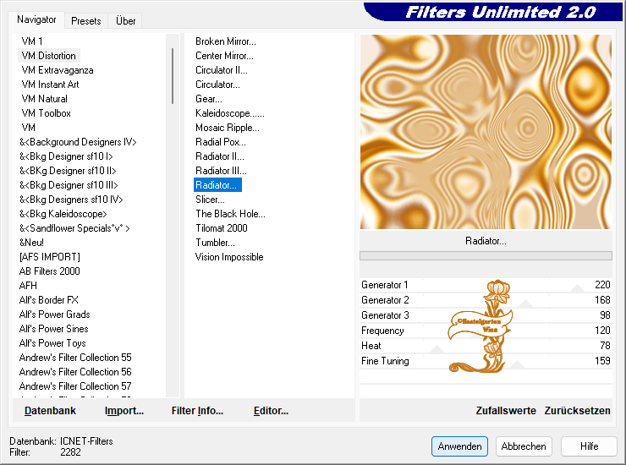Choose the Radiator III... filter
This screenshot has width=626, height=465.
pyautogui.click(x=221, y=171)
